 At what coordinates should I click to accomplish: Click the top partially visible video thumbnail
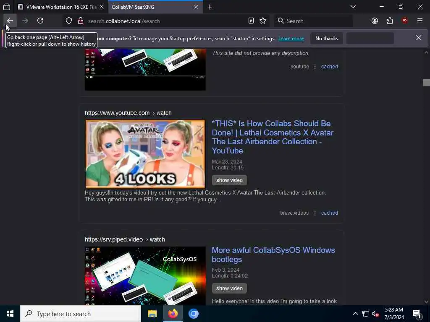tap(145, 70)
